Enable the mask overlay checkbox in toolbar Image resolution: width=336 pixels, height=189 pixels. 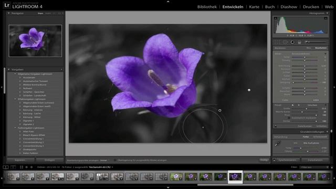(115, 160)
